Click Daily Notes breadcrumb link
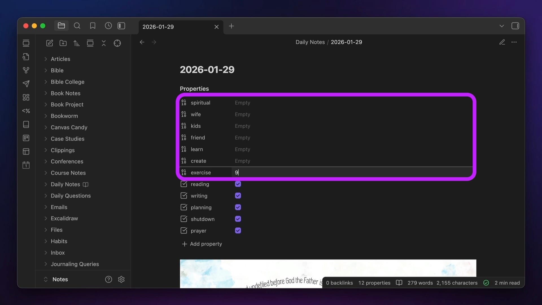 point(310,42)
